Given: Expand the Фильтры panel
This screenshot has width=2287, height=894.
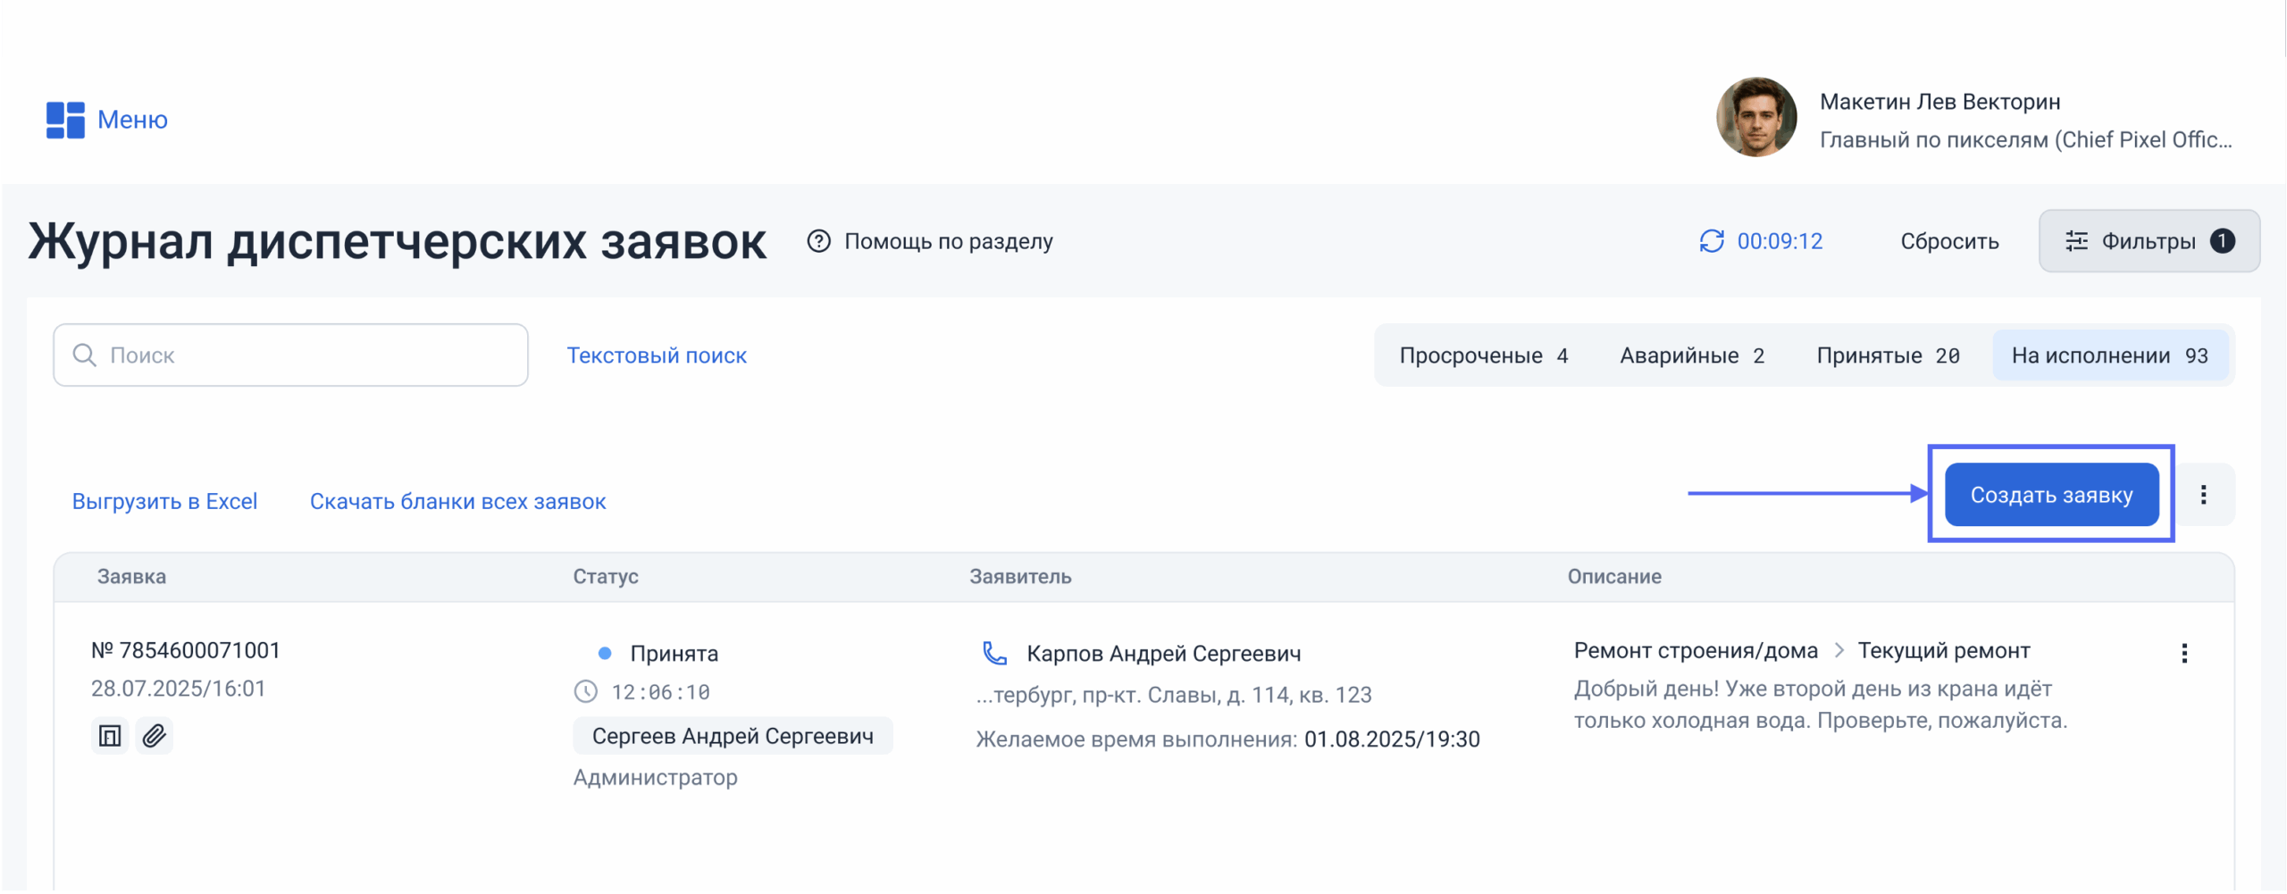Looking at the screenshot, I should (2149, 241).
